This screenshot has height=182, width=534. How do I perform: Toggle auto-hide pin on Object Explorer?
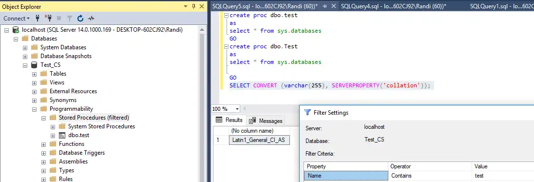point(194,6)
